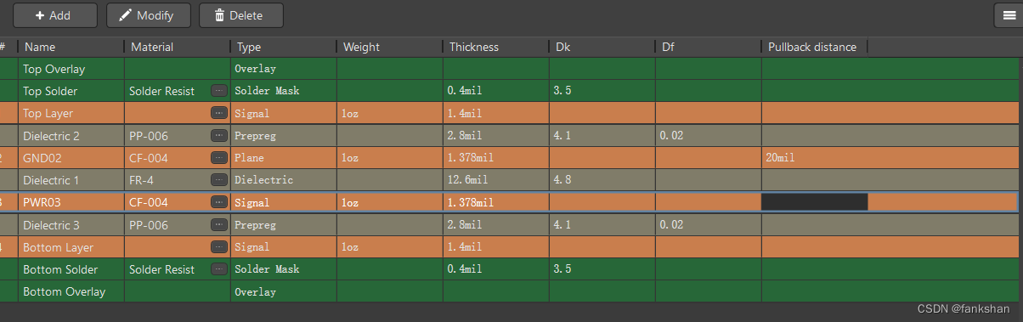The height and width of the screenshot is (322, 1023).
Task: Click the Type column header
Action: (284, 47)
